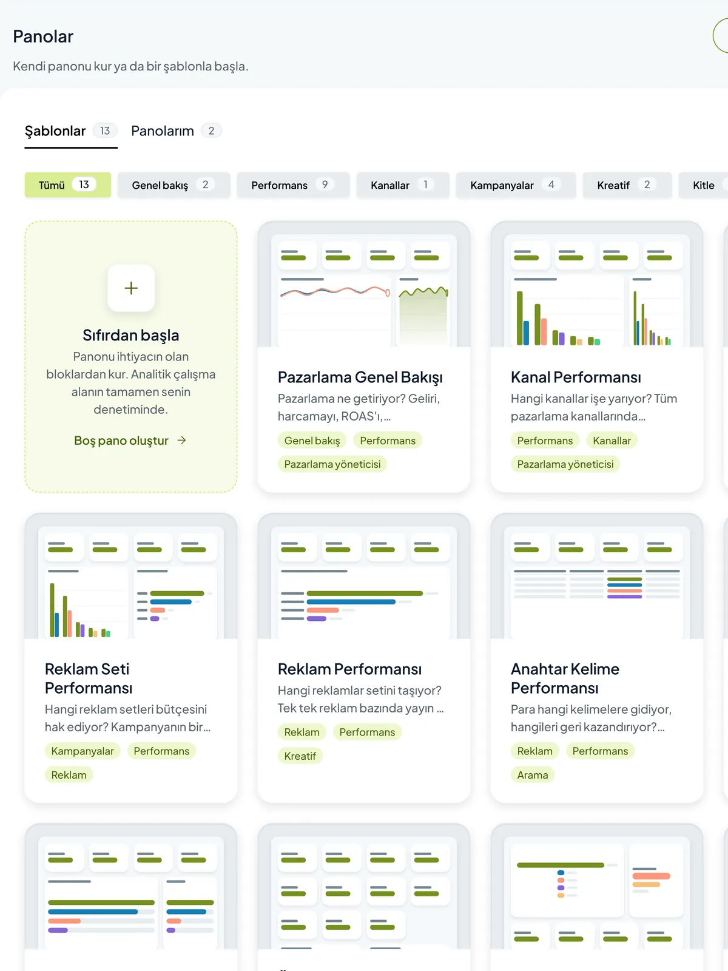Click Reklam tag on Reklam Performansı card

tap(302, 732)
